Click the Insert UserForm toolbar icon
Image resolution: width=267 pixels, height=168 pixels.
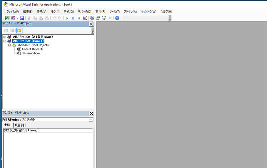(x=13, y=18)
